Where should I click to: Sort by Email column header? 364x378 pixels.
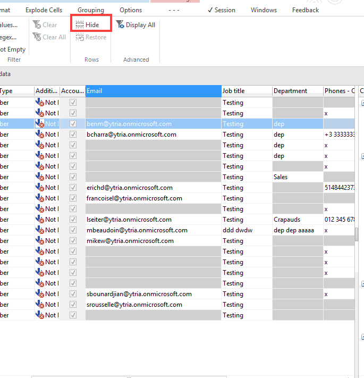click(153, 91)
